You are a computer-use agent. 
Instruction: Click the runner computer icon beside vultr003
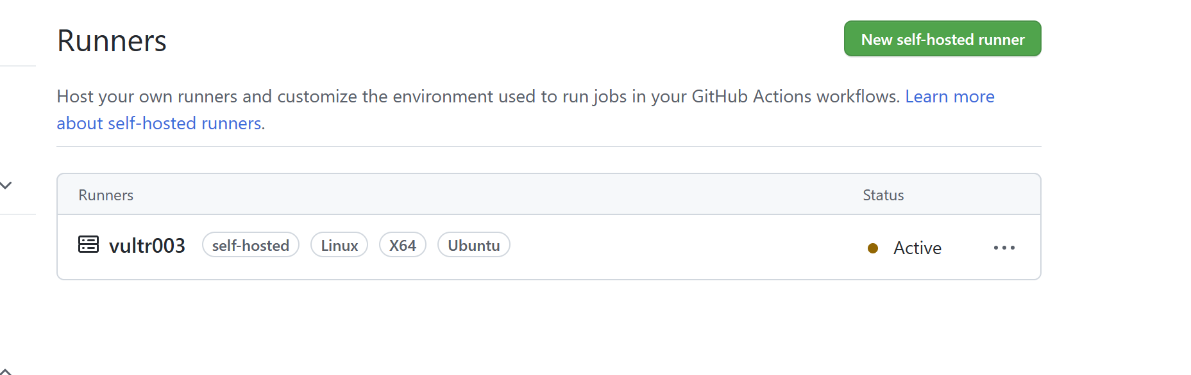[x=88, y=244]
